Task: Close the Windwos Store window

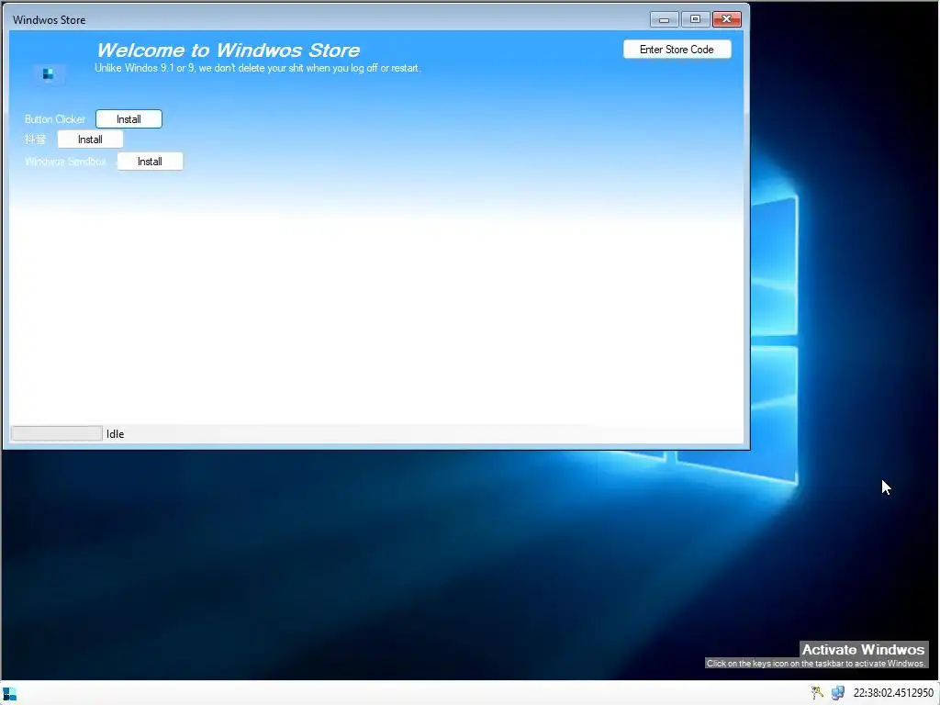Action: (727, 20)
